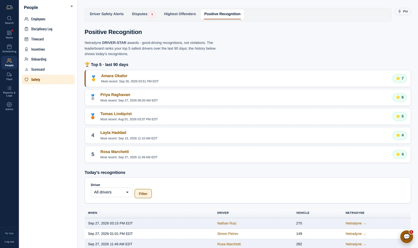Screen dimensions: 418x248
Task: Open the Scorecard page
Action: tap(48, 69)
